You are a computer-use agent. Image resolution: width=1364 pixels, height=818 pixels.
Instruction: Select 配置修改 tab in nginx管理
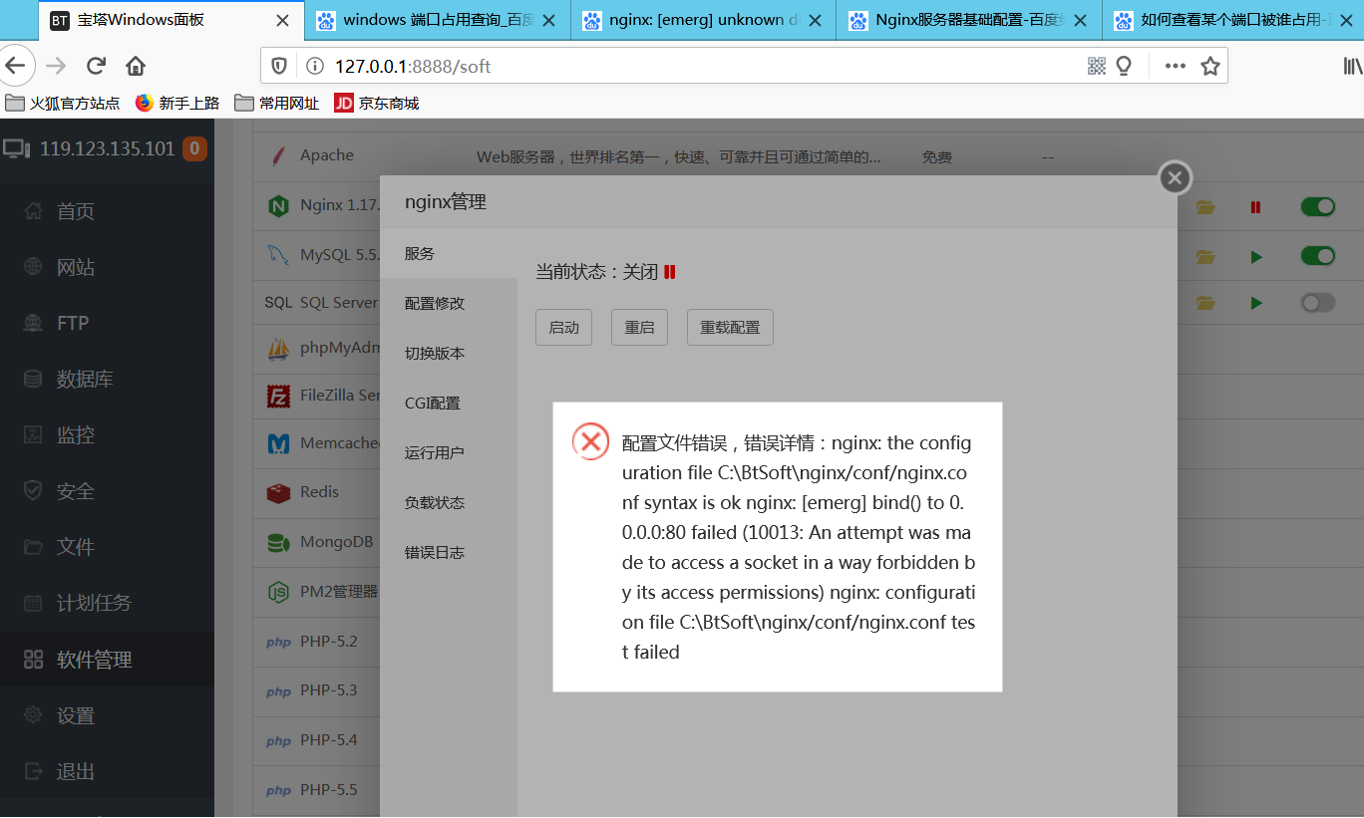click(x=449, y=303)
